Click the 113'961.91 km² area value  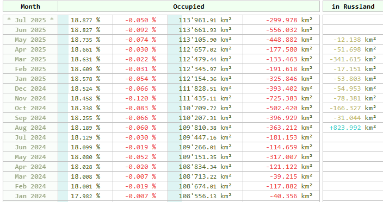point(205,20)
